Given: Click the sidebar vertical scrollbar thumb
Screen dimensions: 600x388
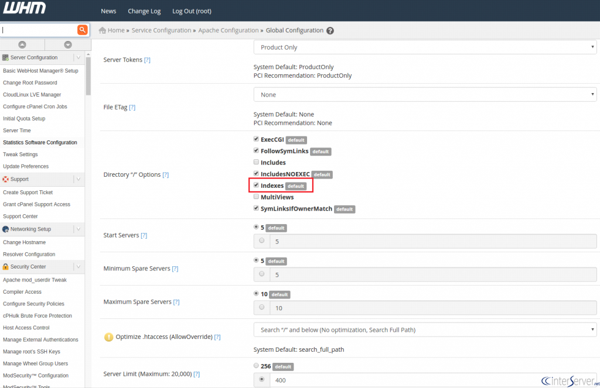Looking at the screenshot, I should click(x=88, y=75).
